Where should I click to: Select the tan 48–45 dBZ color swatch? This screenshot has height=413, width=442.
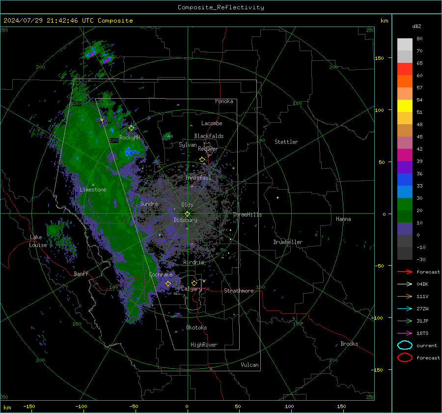coord(405,131)
